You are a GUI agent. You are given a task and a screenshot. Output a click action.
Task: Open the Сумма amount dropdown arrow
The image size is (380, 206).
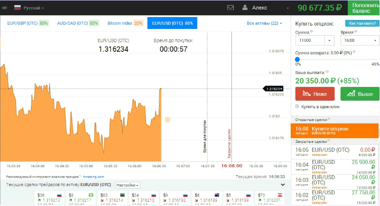(x=330, y=41)
